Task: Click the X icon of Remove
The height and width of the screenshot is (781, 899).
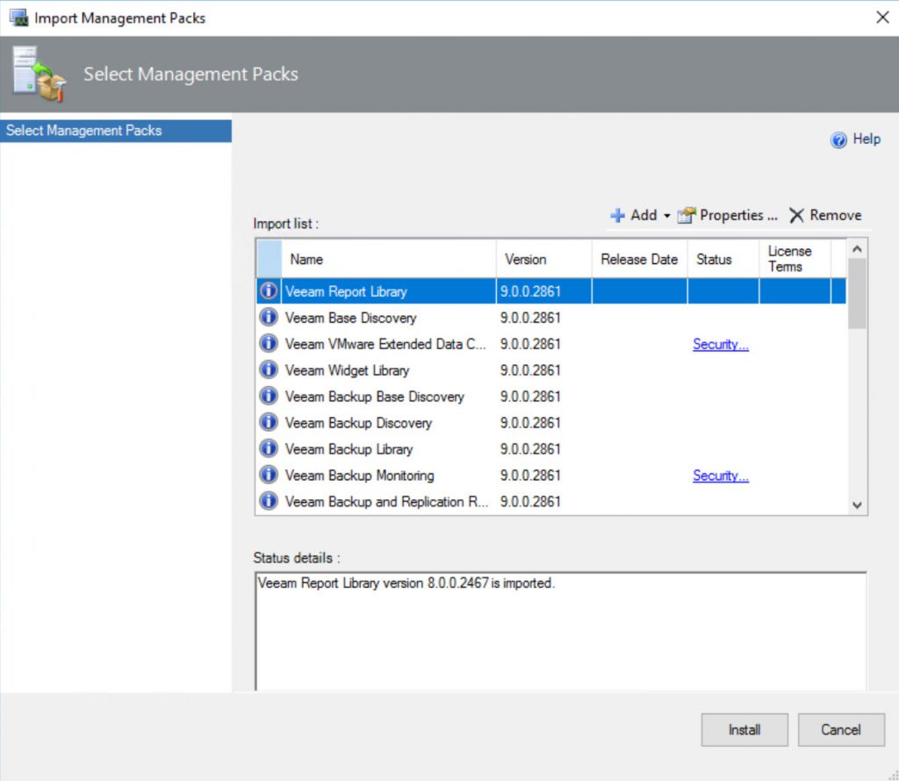Action: (796, 216)
